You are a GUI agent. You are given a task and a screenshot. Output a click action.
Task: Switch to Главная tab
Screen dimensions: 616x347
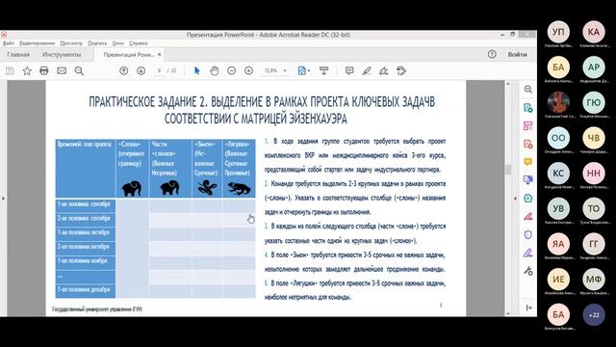18,55
